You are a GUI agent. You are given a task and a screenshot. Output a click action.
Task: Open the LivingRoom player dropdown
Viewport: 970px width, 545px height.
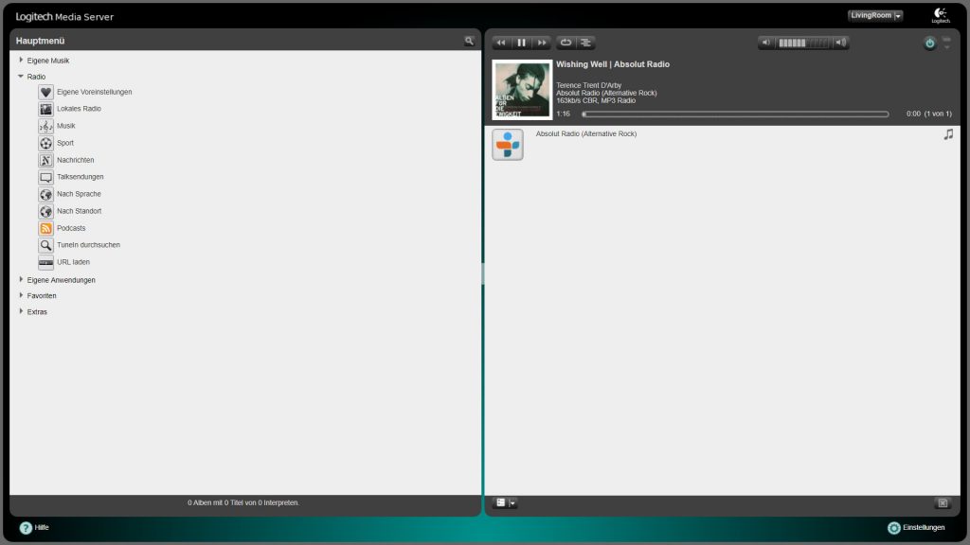[x=875, y=15]
